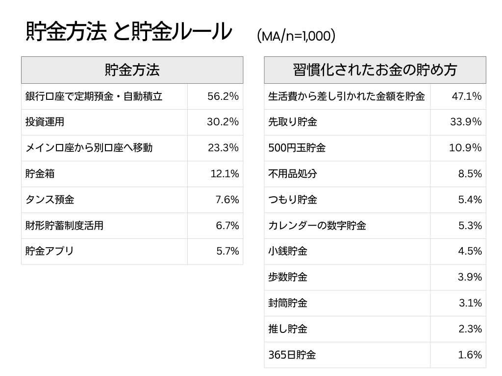Click the メインロ座から別口座へ移動 cell

tap(89, 148)
